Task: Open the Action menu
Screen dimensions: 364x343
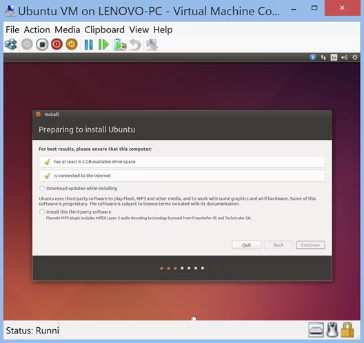Action: (37, 30)
